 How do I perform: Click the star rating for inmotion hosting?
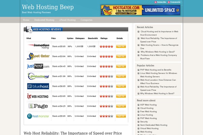pos(106,46)
